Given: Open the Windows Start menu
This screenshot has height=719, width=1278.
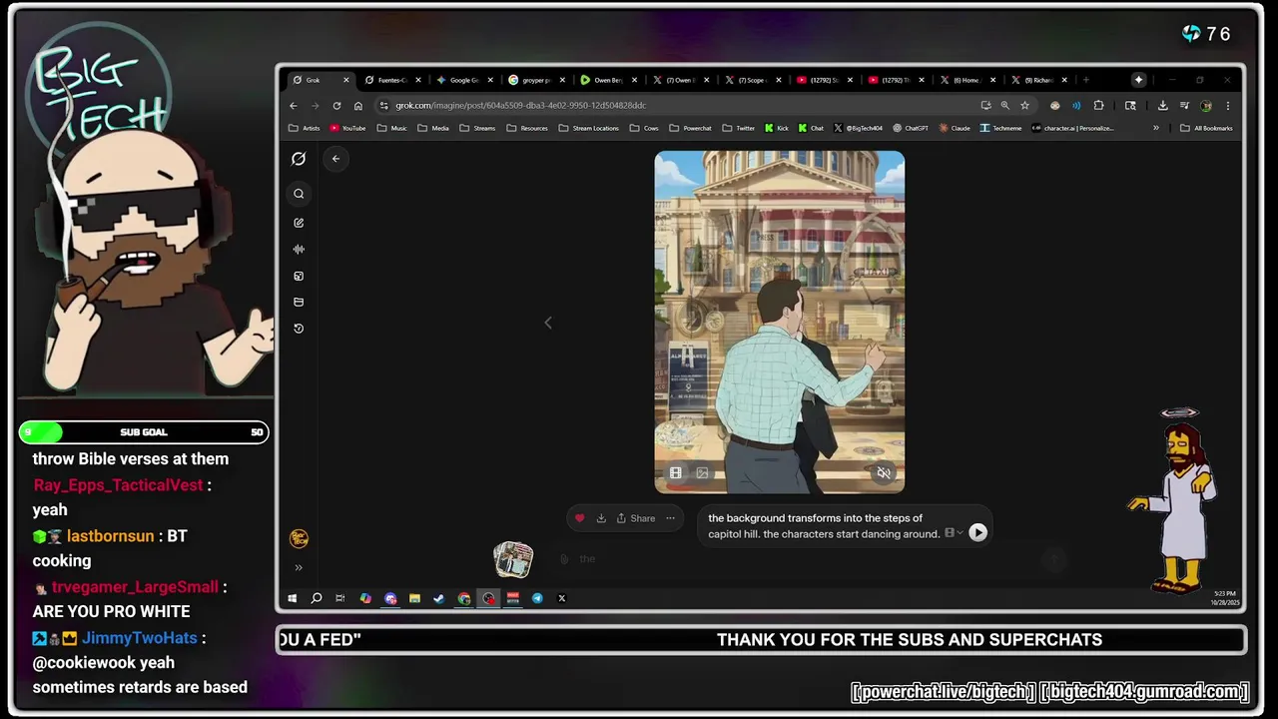Looking at the screenshot, I should pyautogui.click(x=293, y=598).
